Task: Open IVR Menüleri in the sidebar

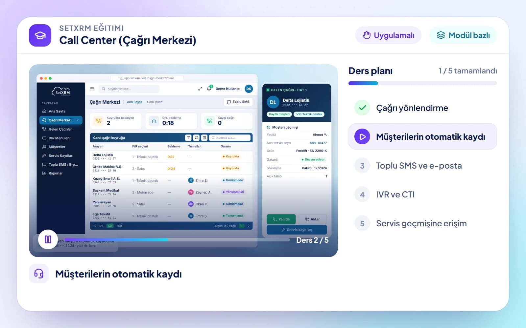Action: pyautogui.click(x=61, y=138)
